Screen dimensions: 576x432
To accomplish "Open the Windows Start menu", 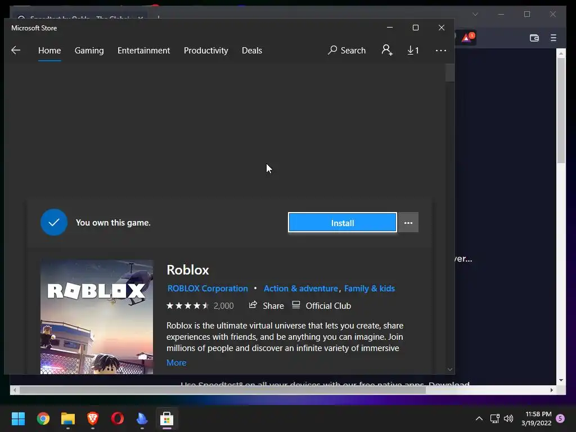I will 18,418.
